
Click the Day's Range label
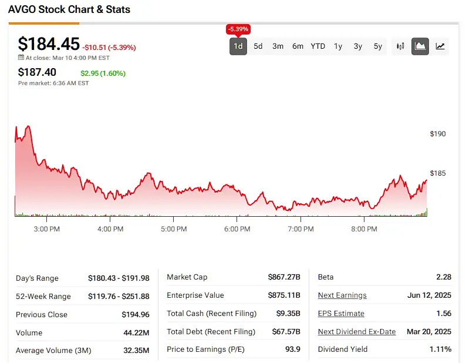pos(37,278)
